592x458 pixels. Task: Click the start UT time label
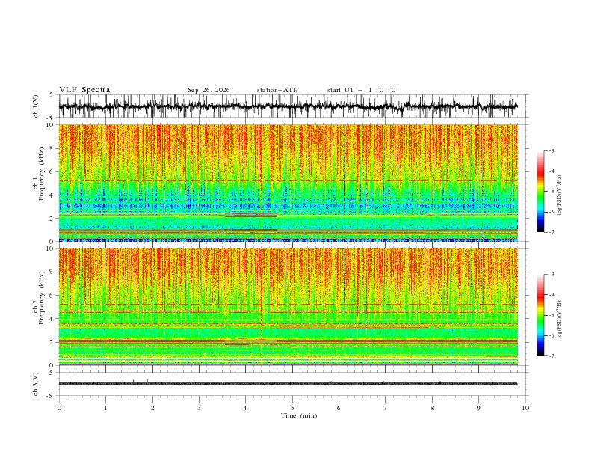361,90
